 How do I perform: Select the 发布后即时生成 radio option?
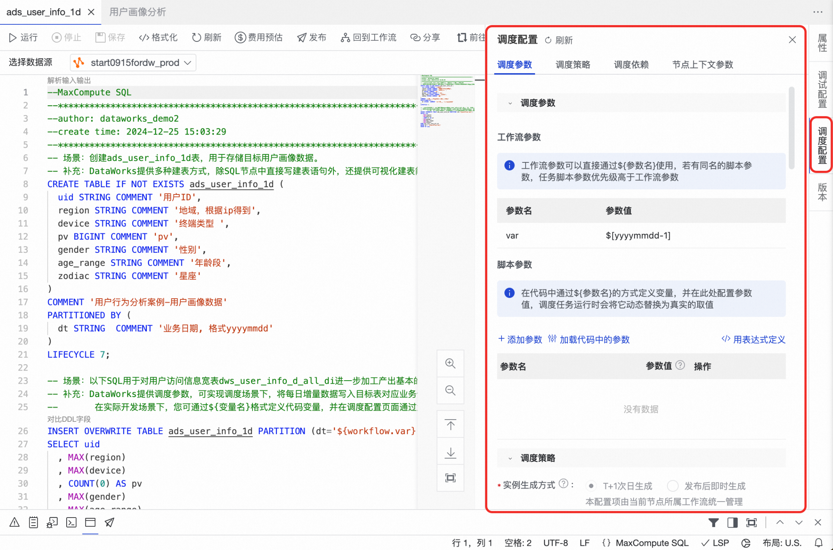pos(672,486)
